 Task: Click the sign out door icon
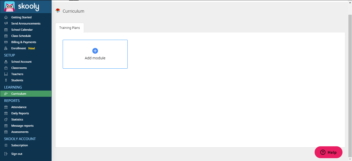[6, 154]
